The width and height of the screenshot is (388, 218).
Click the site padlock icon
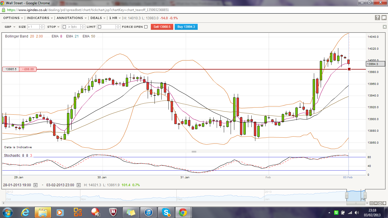point(3,10)
